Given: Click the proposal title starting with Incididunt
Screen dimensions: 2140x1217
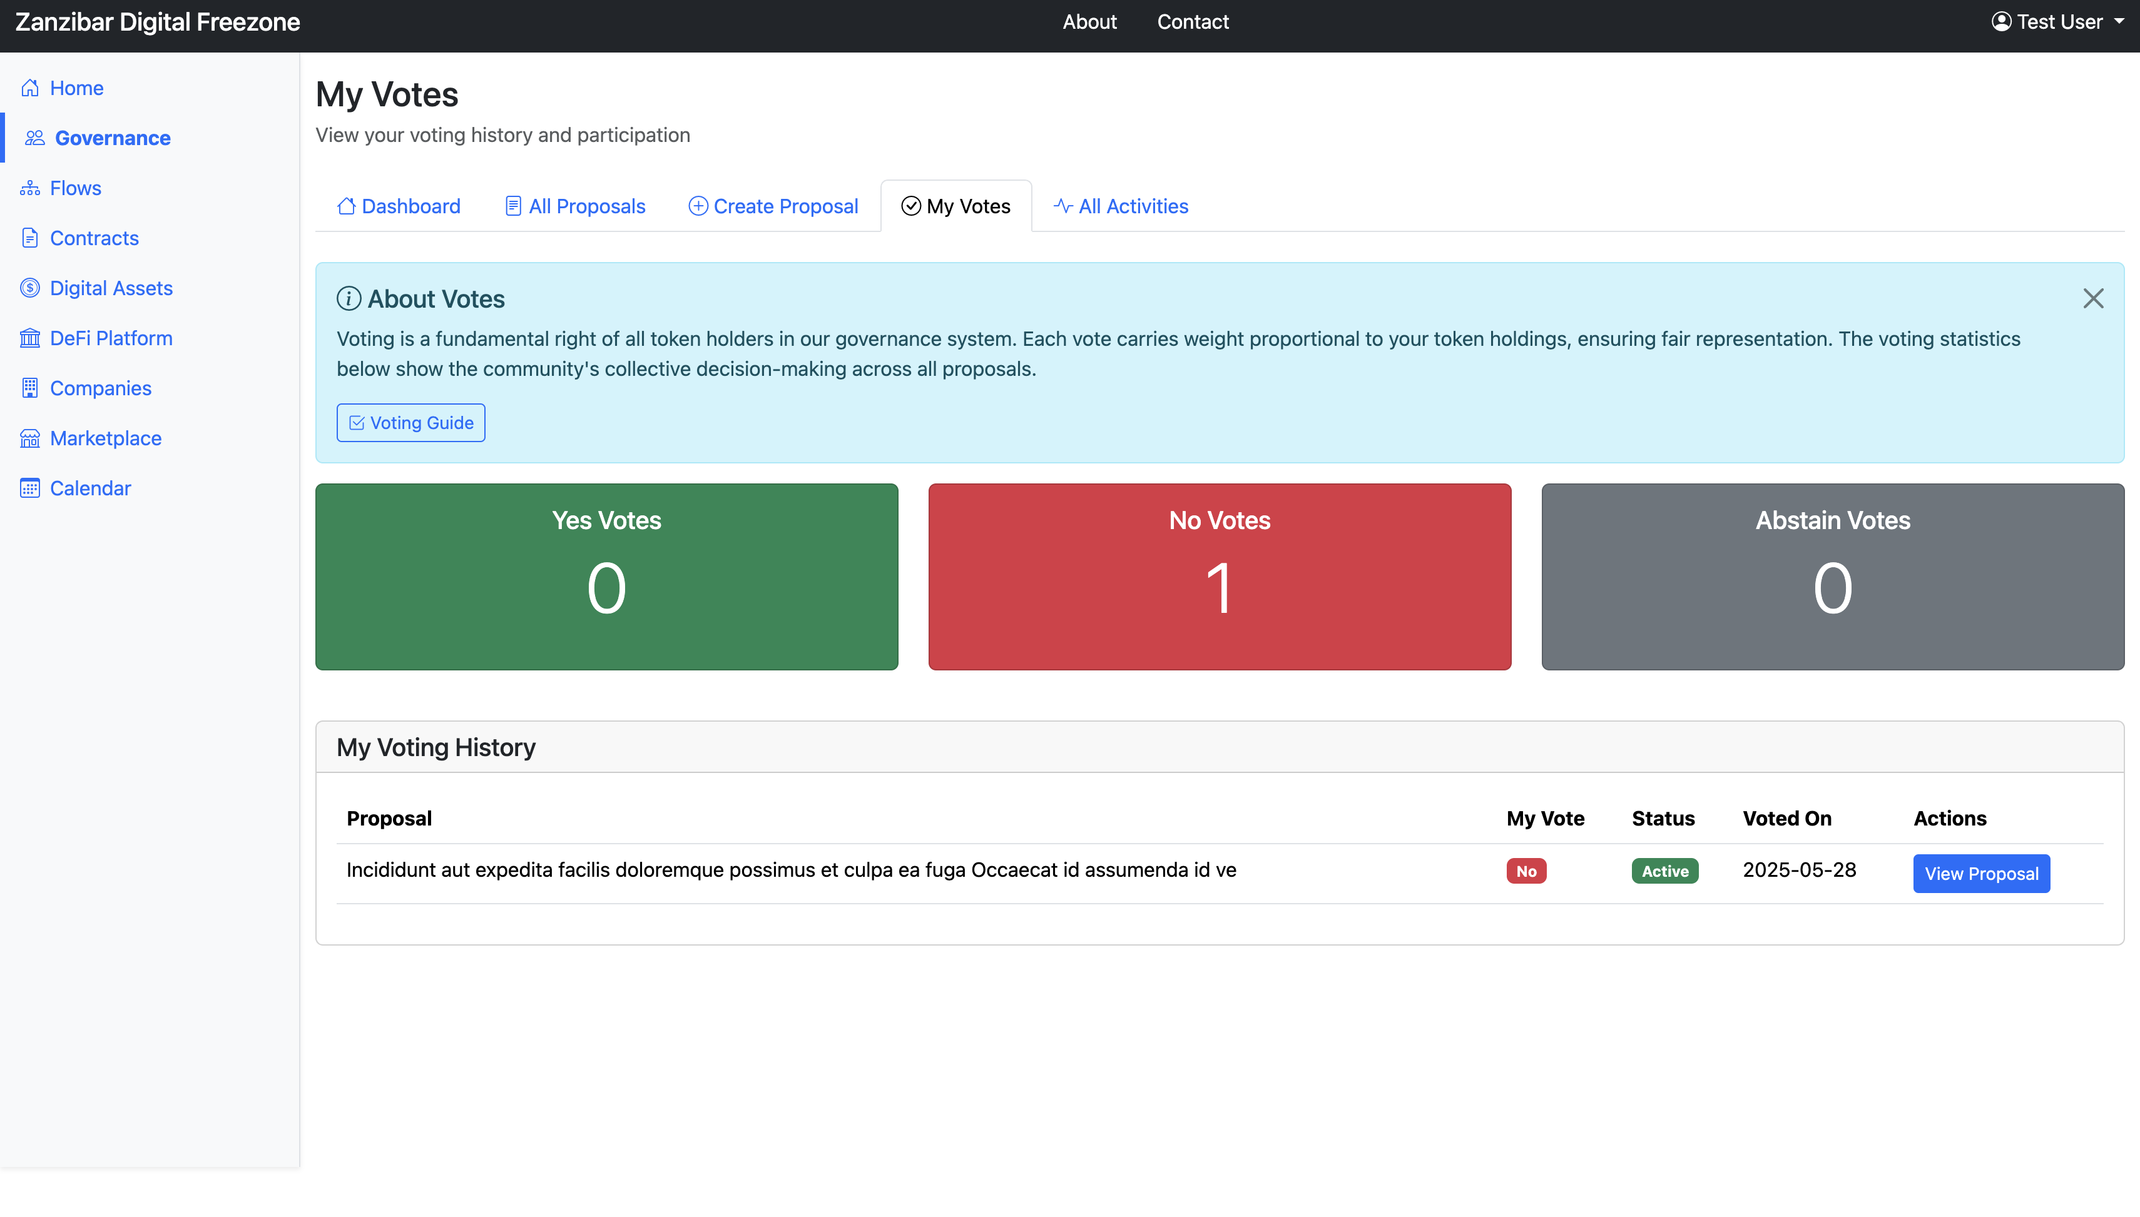Looking at the screenshot, I should pos(791,870).
